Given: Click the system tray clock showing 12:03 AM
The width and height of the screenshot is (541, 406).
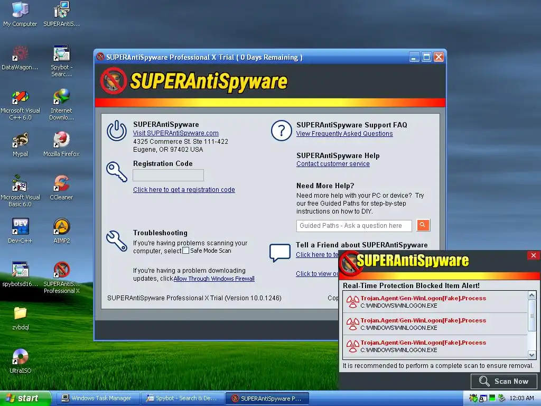Looking at the screenshot, I should pos(521,398).
